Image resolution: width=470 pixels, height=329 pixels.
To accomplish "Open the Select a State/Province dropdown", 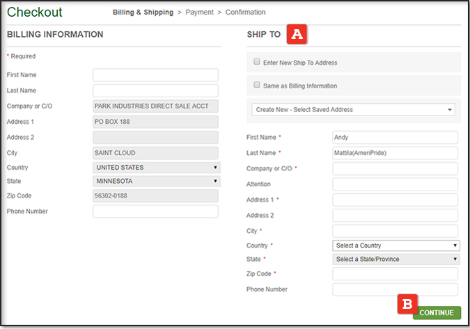I will coord(396,259).
